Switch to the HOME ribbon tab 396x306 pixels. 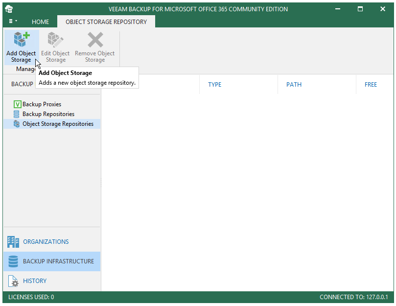[x=41, y=22]
